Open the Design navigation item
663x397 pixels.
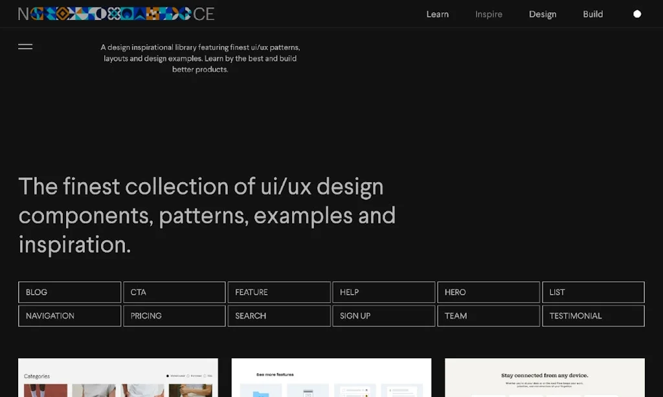click(x=543, y=14)
